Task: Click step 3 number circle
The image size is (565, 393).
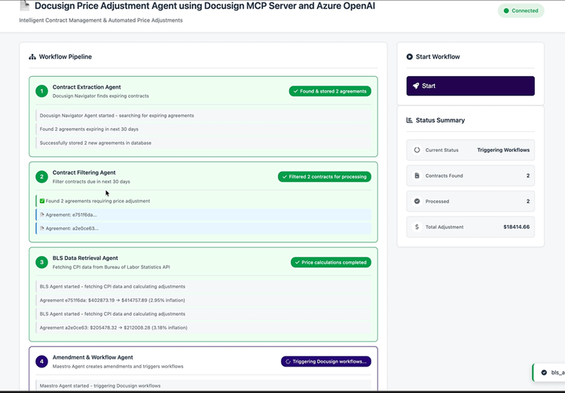Action: point(41,262)
